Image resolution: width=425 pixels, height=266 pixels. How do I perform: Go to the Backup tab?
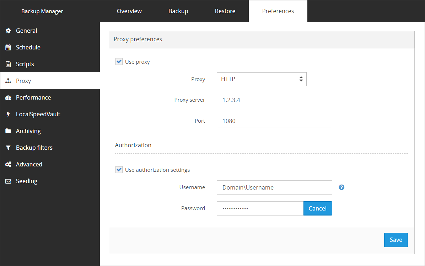[178, 11]
